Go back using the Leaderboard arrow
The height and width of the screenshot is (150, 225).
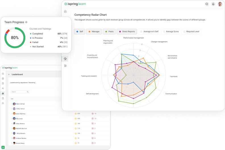9,75
